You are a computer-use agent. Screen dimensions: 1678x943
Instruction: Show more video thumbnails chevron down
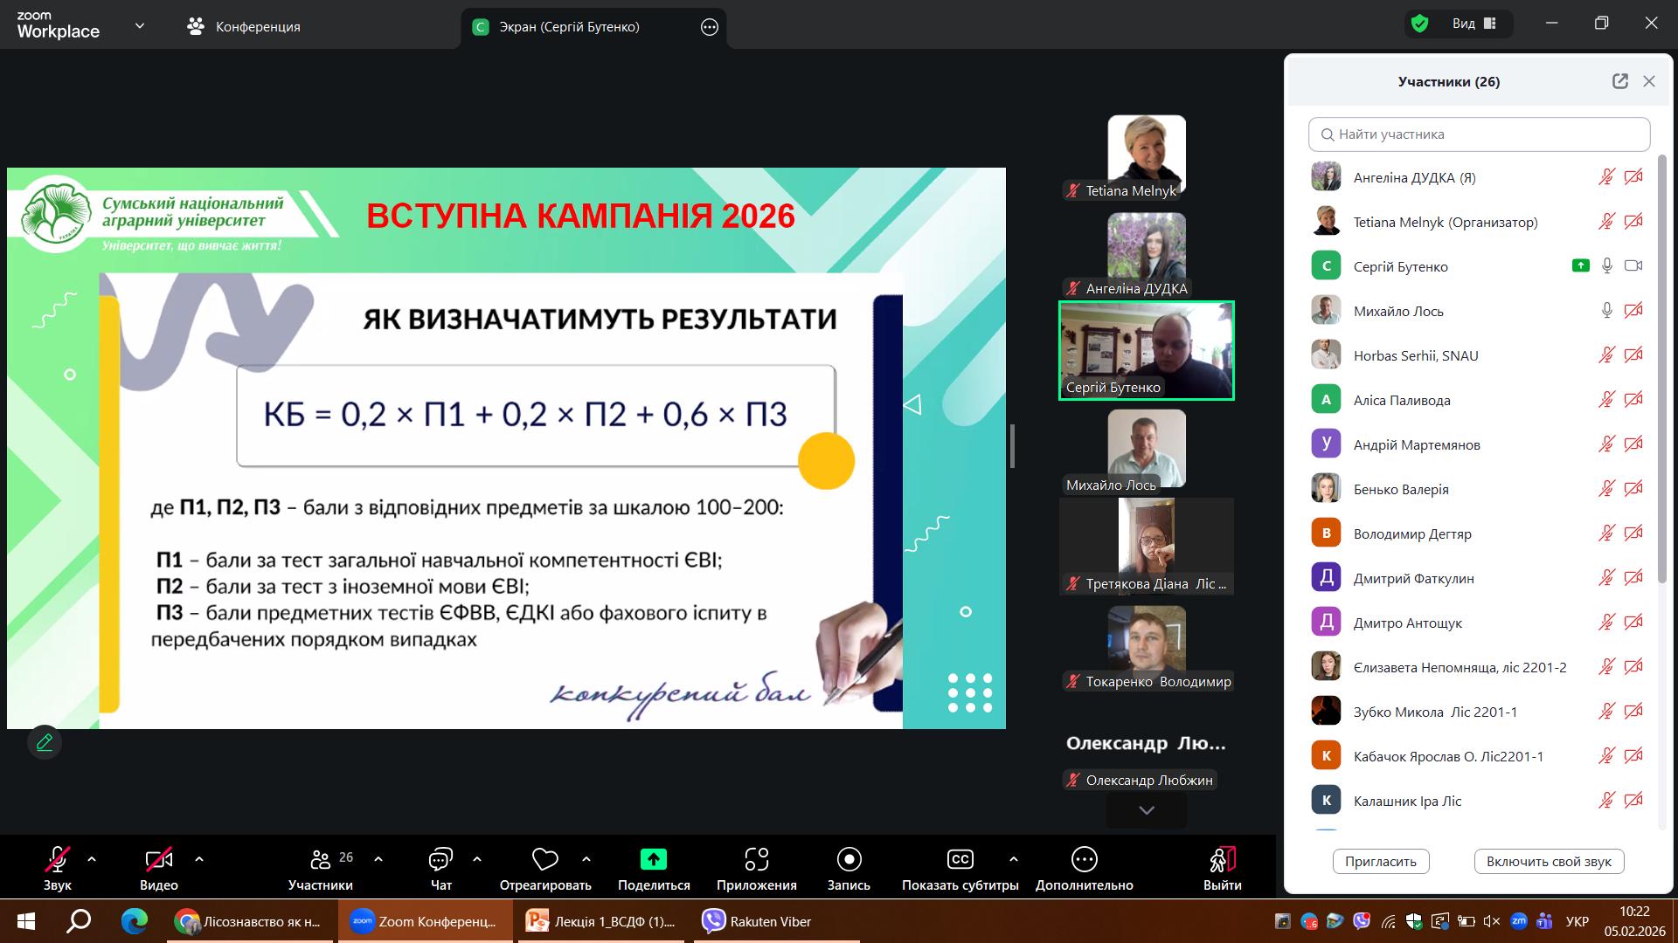pyautogui.click(x=1146, y=810)
